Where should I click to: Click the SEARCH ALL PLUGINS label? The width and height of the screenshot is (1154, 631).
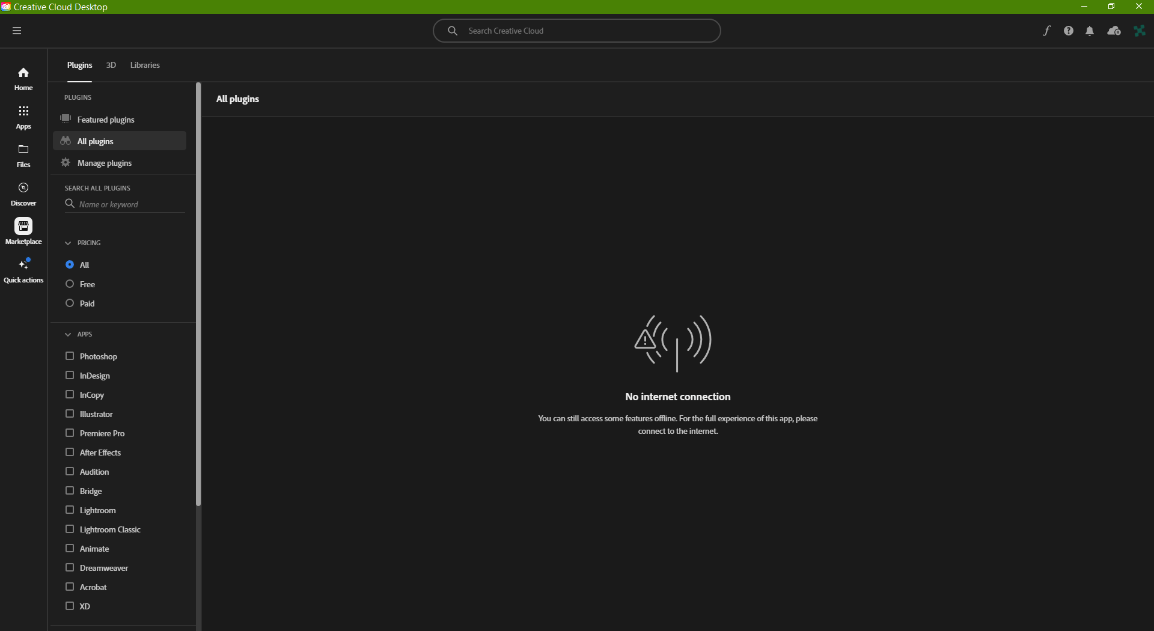[97, 188]
